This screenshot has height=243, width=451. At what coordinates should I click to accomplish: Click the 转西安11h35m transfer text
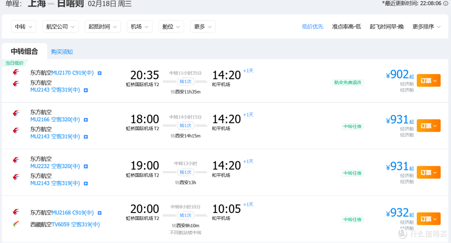click(185, 92)
